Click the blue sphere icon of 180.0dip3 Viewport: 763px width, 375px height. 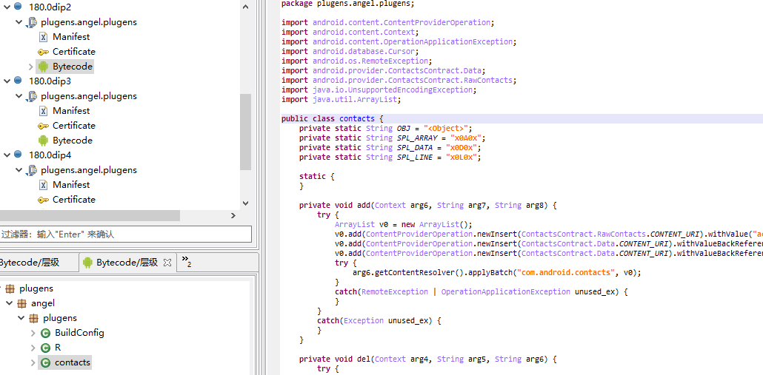tap(19, 81)
